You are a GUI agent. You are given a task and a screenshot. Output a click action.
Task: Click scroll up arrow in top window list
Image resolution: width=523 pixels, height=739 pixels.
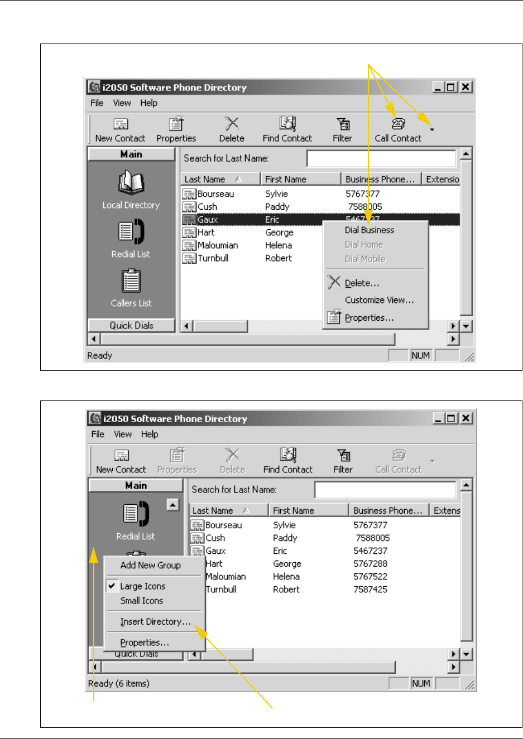[466, 153]
